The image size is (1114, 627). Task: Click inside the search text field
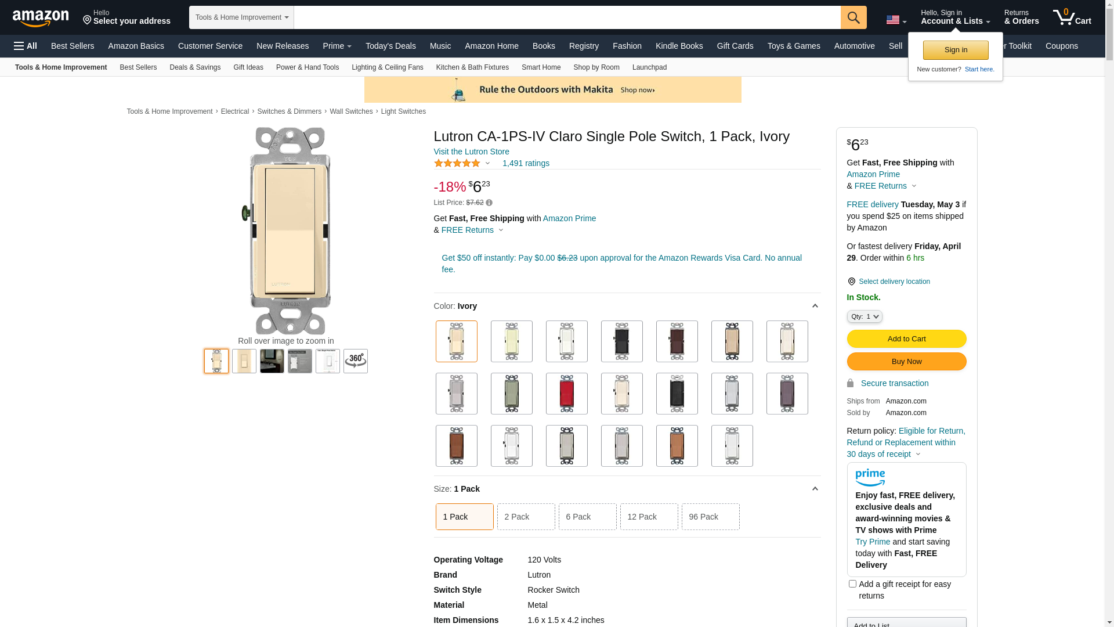566,17
